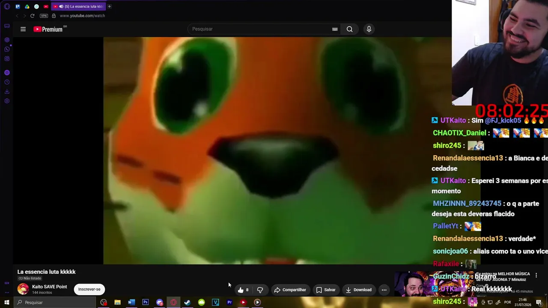Viewport: 548px width, 308px height.
Task: Select the 'La essencia luta' tab
Action: 78,6
